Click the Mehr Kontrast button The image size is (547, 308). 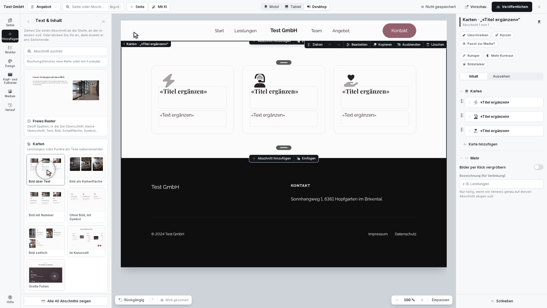point(499,56)
